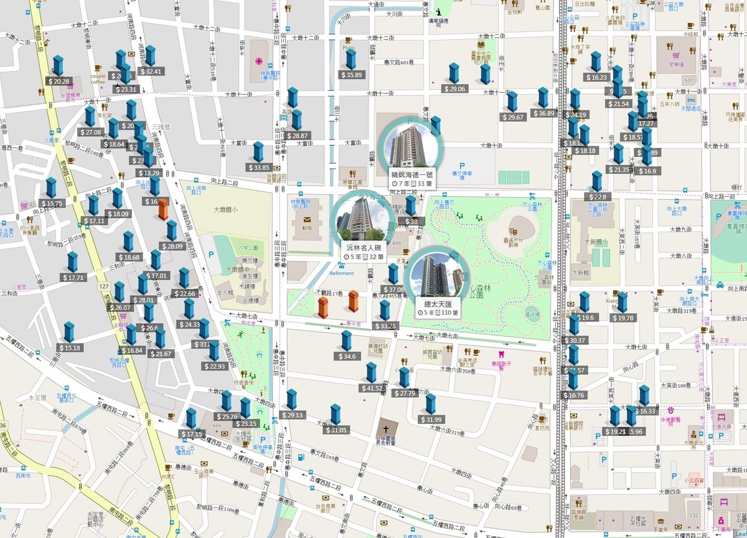The width and height of the screenshot is (747, 538).
Task: Click the $17.11 price label
Action: point(95,221)
